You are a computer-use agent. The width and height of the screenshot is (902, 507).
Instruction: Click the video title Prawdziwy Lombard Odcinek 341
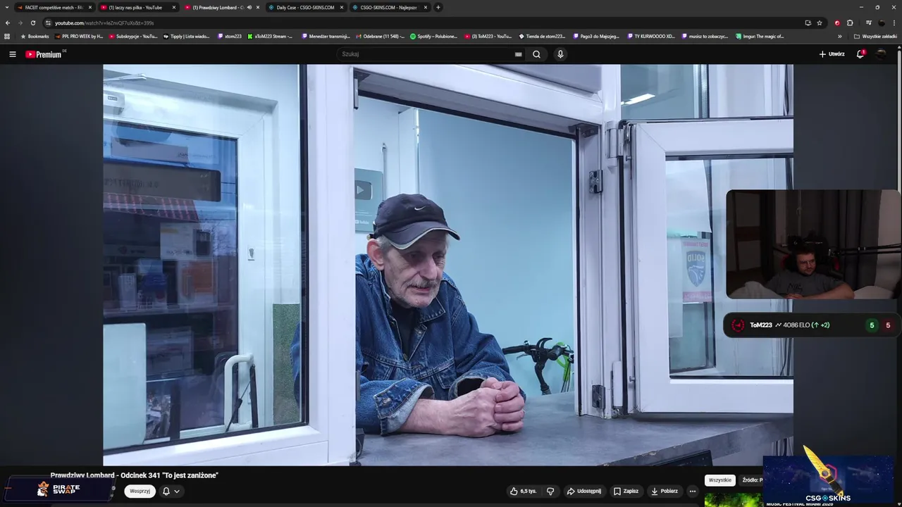click(134, 475)
